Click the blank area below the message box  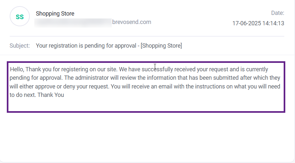[x=146, y=136]
